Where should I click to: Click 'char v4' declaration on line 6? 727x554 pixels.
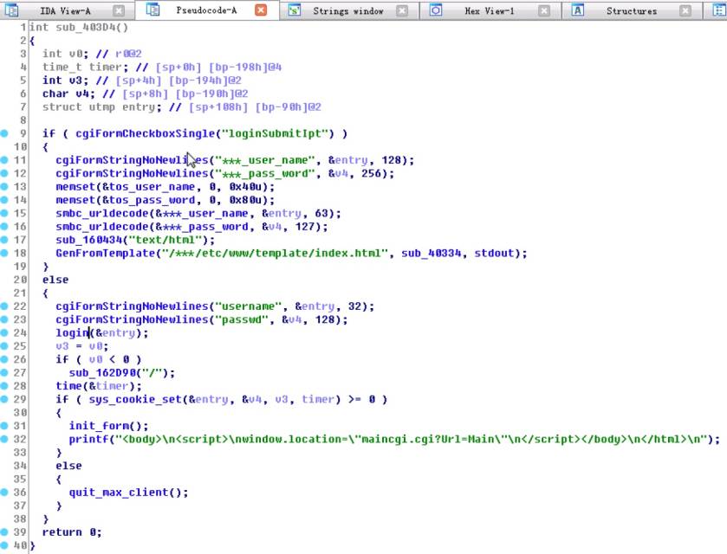point(68,93)
